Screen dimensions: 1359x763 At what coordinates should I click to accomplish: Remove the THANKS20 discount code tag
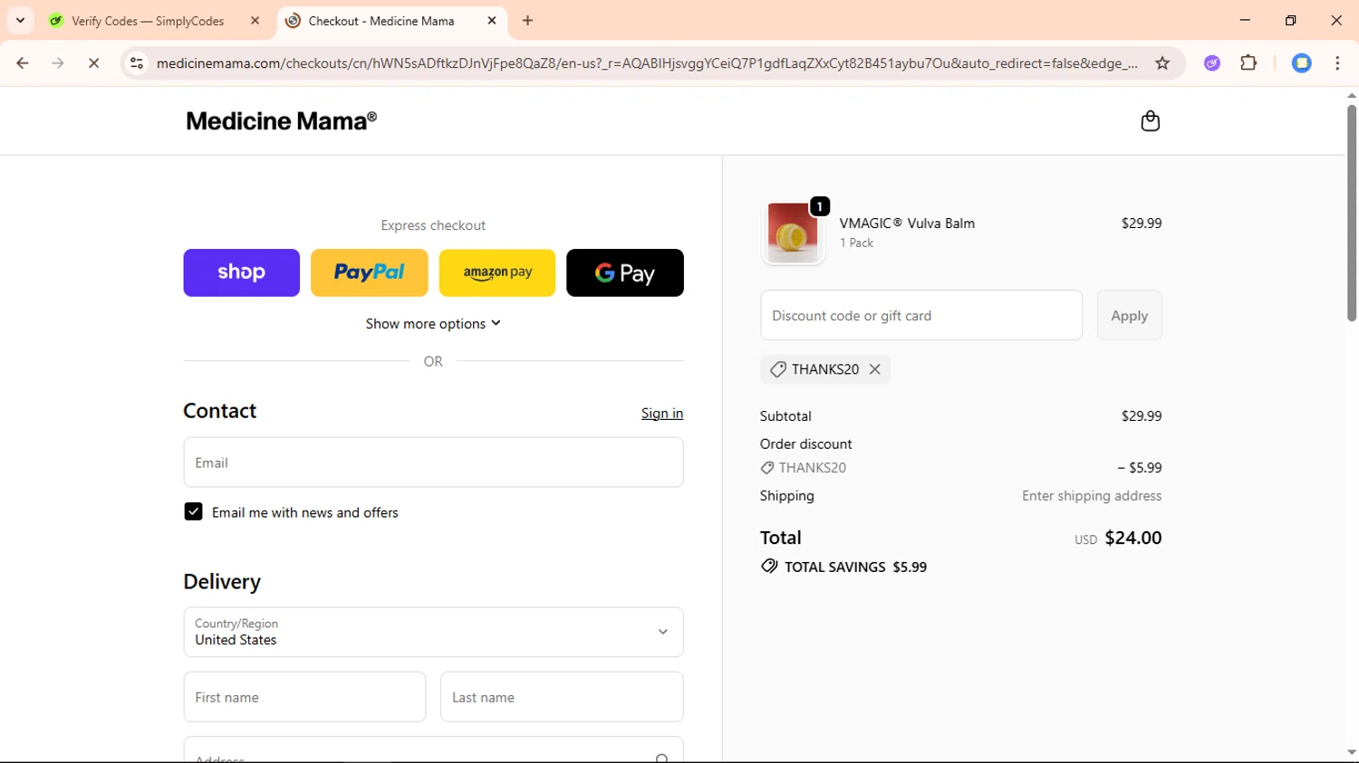[x=874, y=369]
